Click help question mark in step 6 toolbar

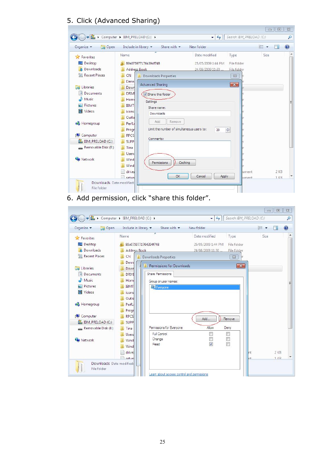(286, 228)
